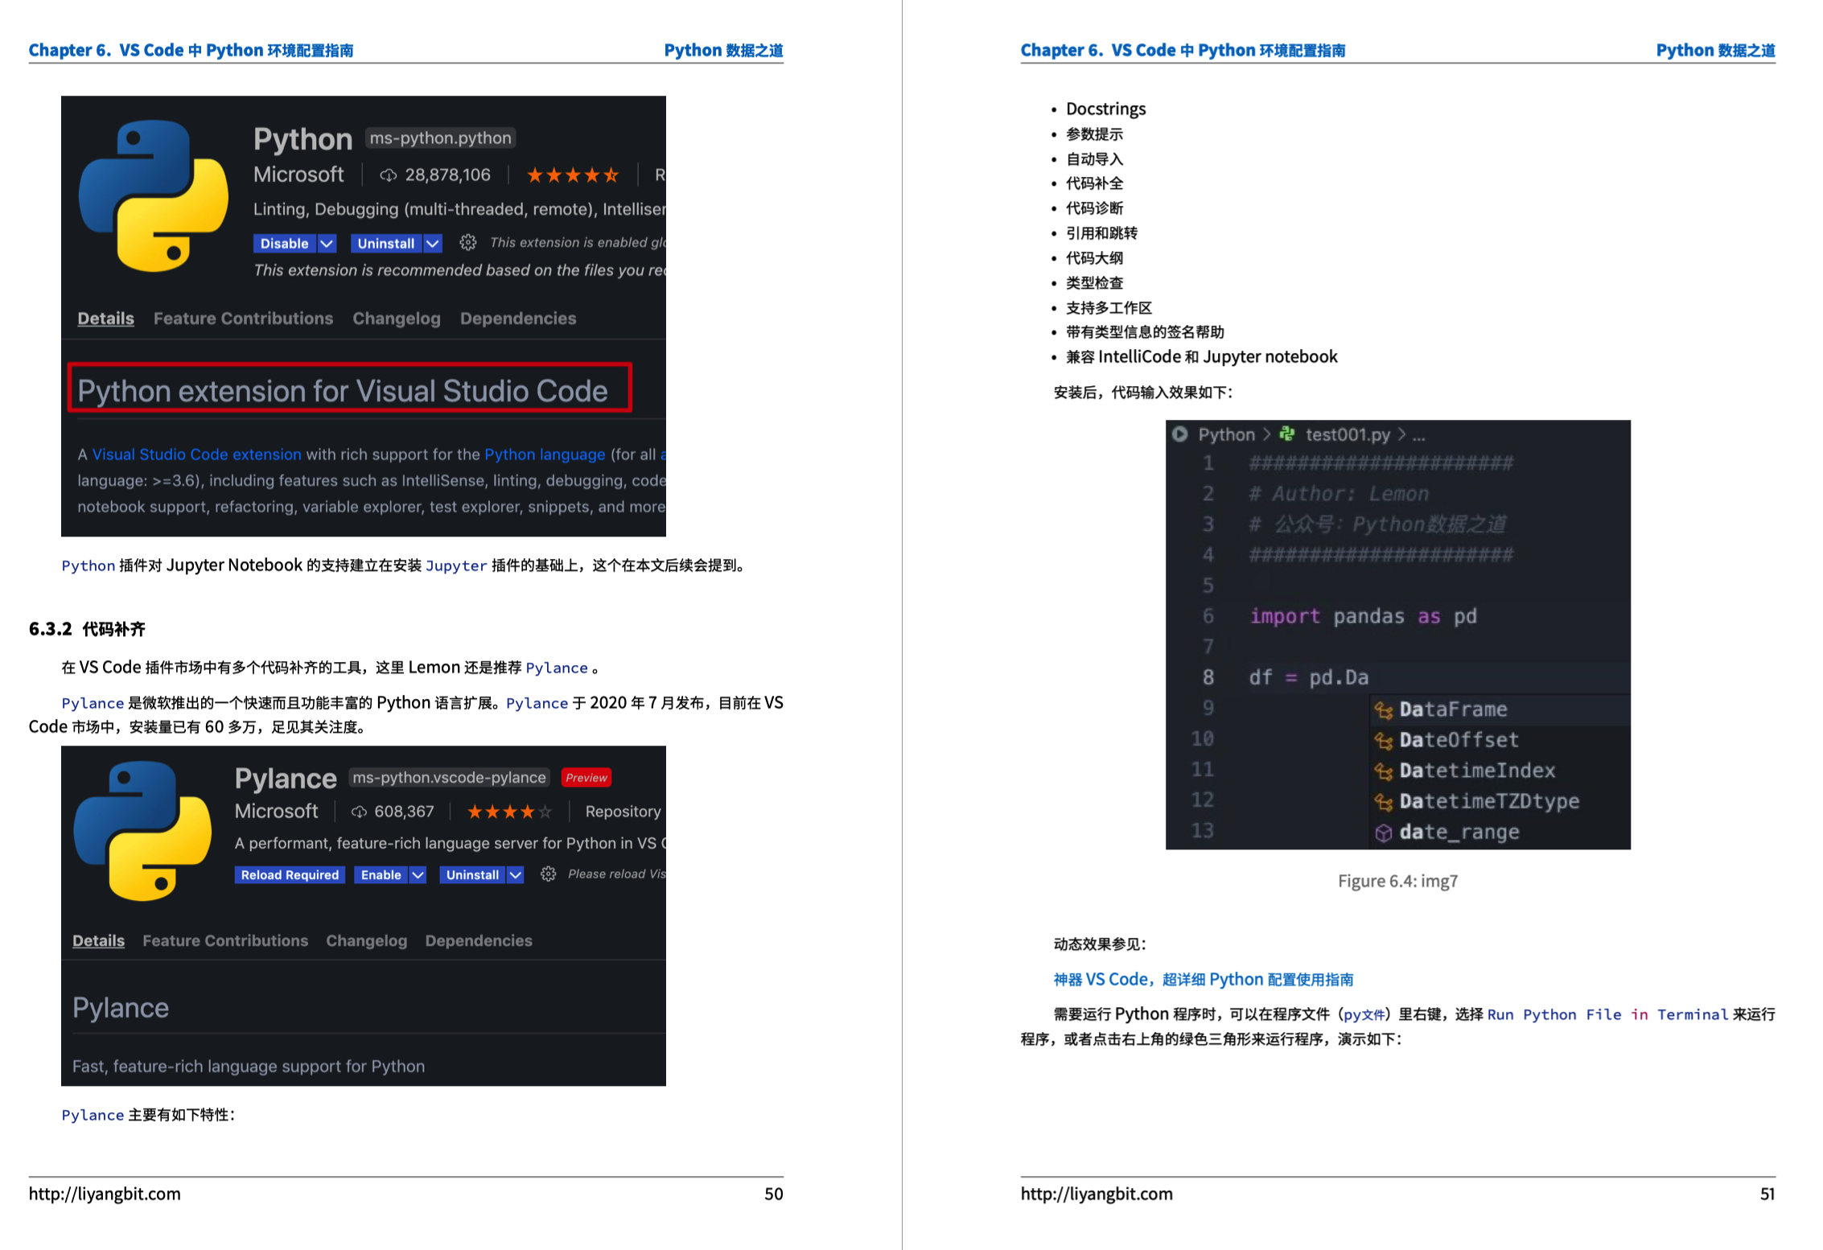Click the Python file icon in the test001.py breadcrumb
Screen dimensions: 1823x1250
tap(1286, 434)
